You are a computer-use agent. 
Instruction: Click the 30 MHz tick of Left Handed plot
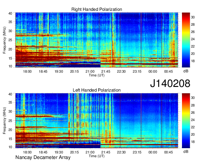pyautogui.click(x=10, y=111)
